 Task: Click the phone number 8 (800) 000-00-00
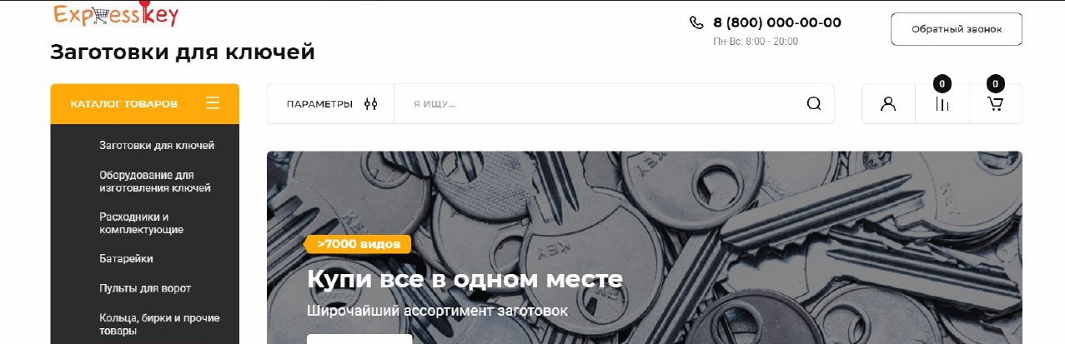tap(777, 22)
